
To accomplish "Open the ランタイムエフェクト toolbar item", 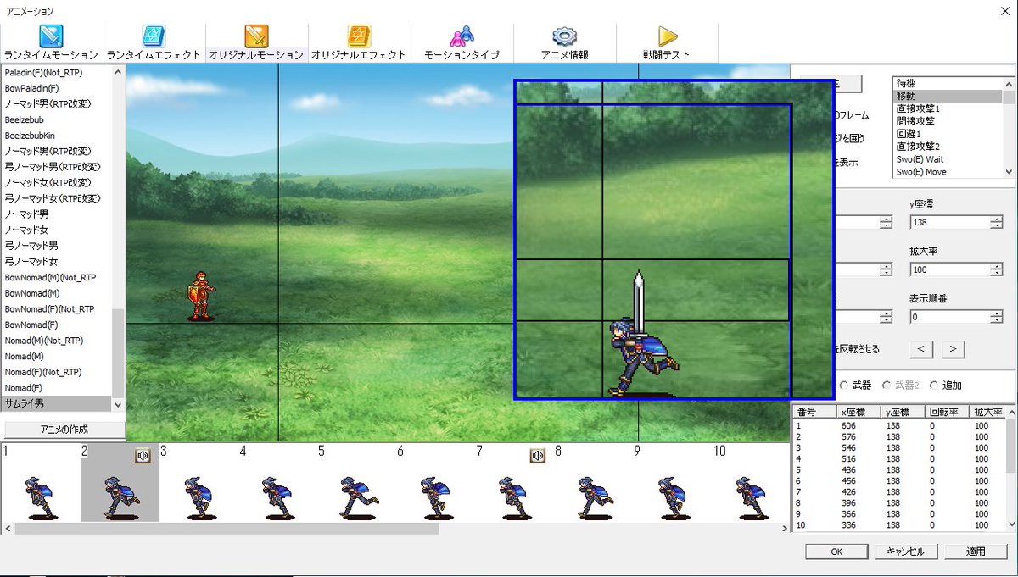I will (154, 42).
